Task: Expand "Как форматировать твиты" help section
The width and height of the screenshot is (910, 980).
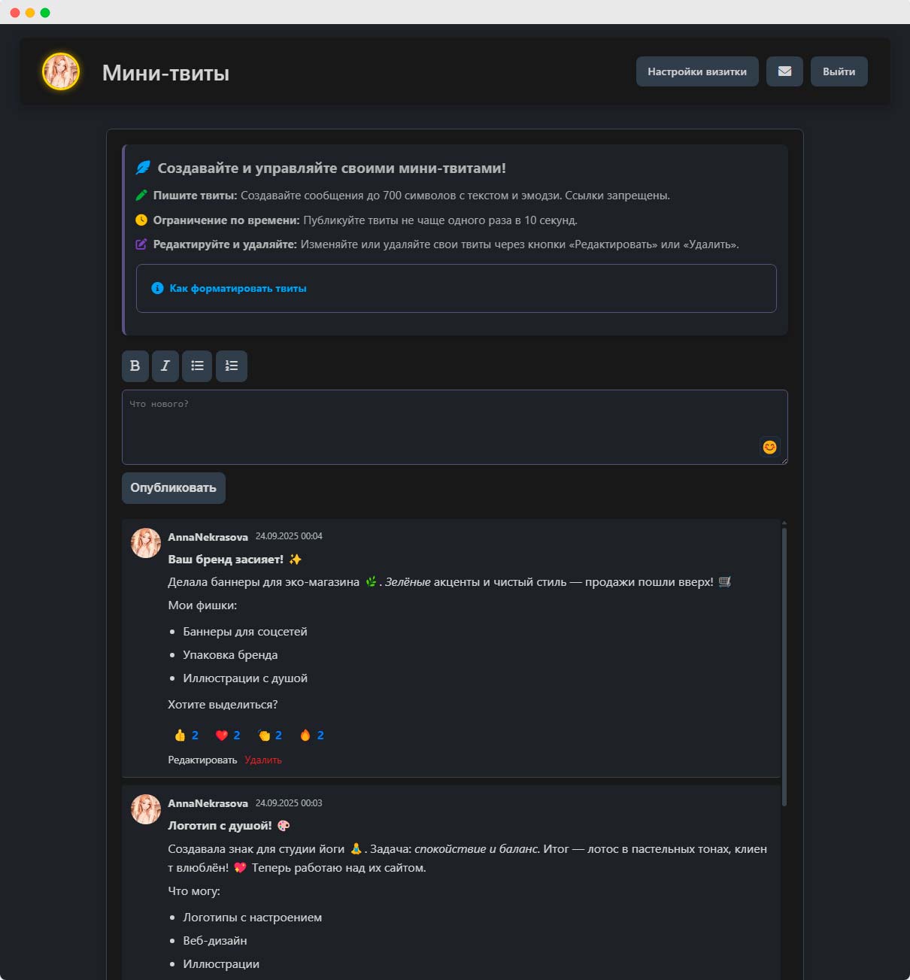Action: tap(238, 288)
